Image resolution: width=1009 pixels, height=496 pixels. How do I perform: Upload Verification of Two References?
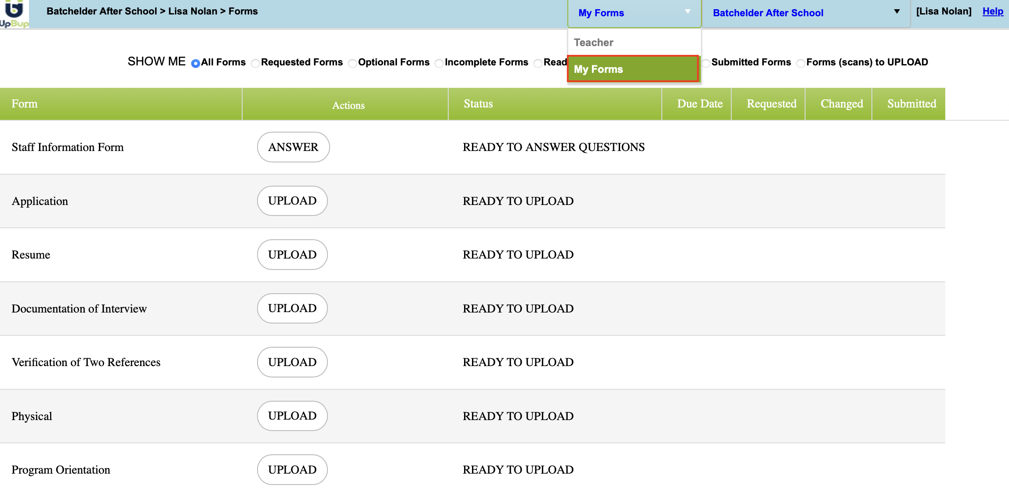pos(292,362)
